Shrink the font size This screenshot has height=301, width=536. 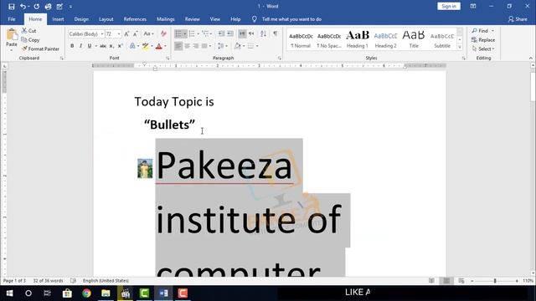point(136,33)
